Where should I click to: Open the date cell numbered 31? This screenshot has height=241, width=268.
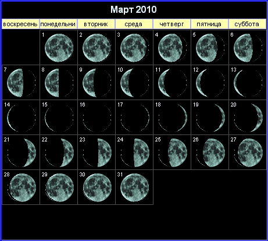tap(134, 187)
